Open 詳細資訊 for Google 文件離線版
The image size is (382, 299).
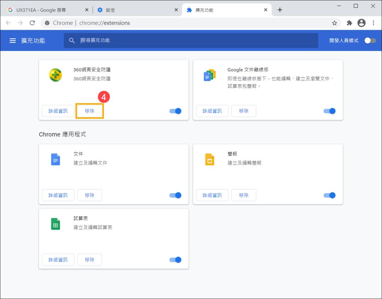212,111
